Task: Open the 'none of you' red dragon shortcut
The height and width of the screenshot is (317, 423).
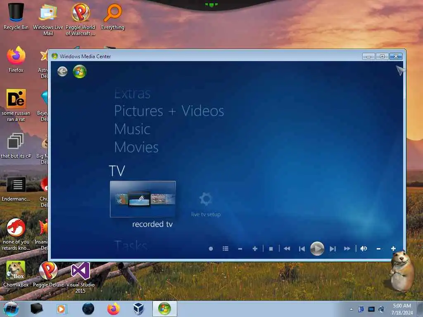Action: click(16, 234)
